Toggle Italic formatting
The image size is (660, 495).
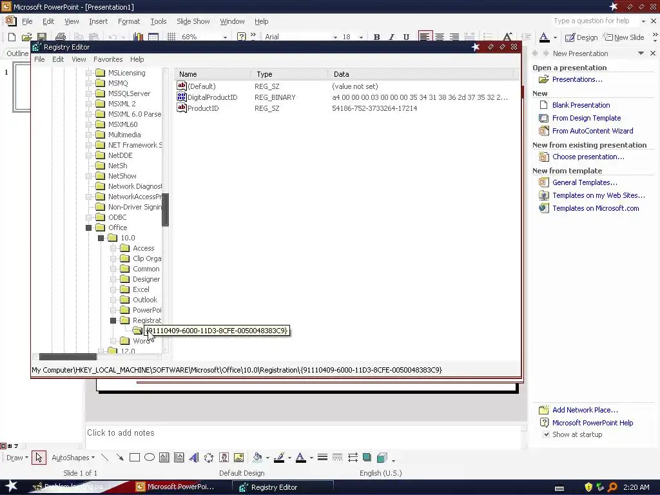(391, 37)
